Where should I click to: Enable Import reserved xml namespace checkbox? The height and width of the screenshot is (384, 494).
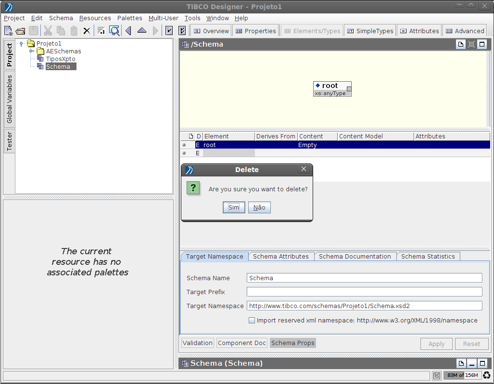(252, 321)
